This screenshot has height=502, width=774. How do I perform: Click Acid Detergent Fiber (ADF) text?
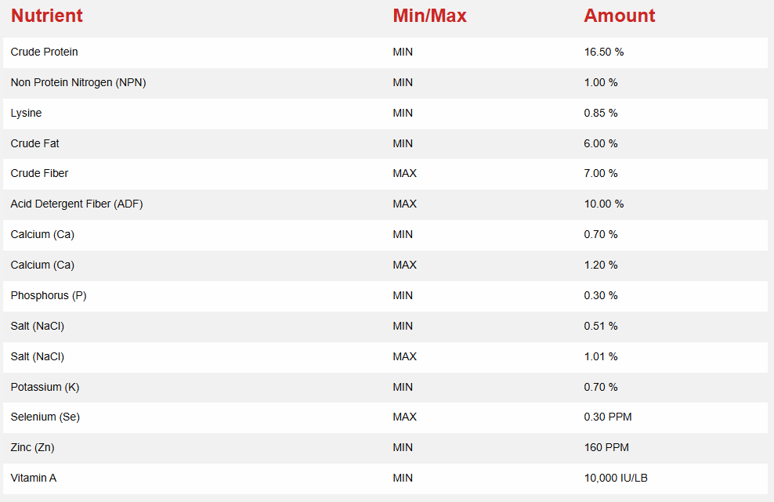pyautogui.click(x=77, y=204)
